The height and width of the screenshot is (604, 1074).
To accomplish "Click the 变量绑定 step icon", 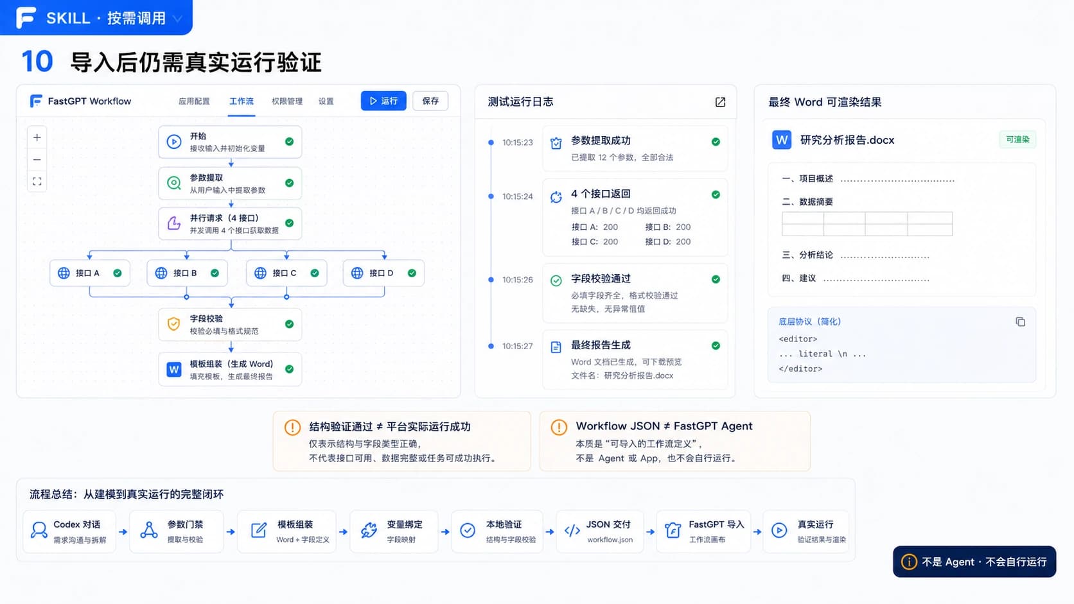I will pos(369,530).
